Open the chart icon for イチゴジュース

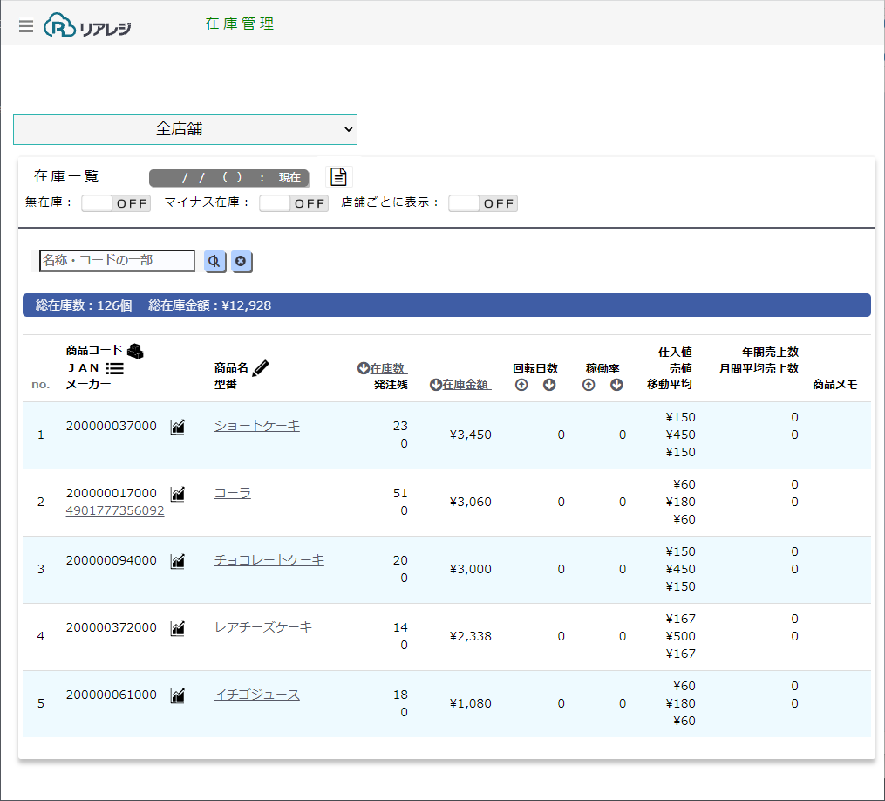pyautogui.click(x=178, y=695)
